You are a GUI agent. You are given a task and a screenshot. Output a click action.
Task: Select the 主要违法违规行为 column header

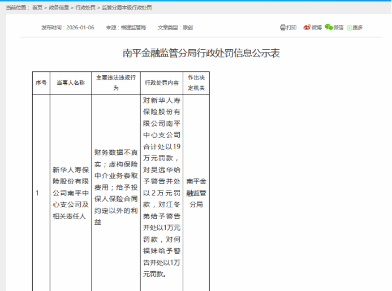click(x=116, y=83)
